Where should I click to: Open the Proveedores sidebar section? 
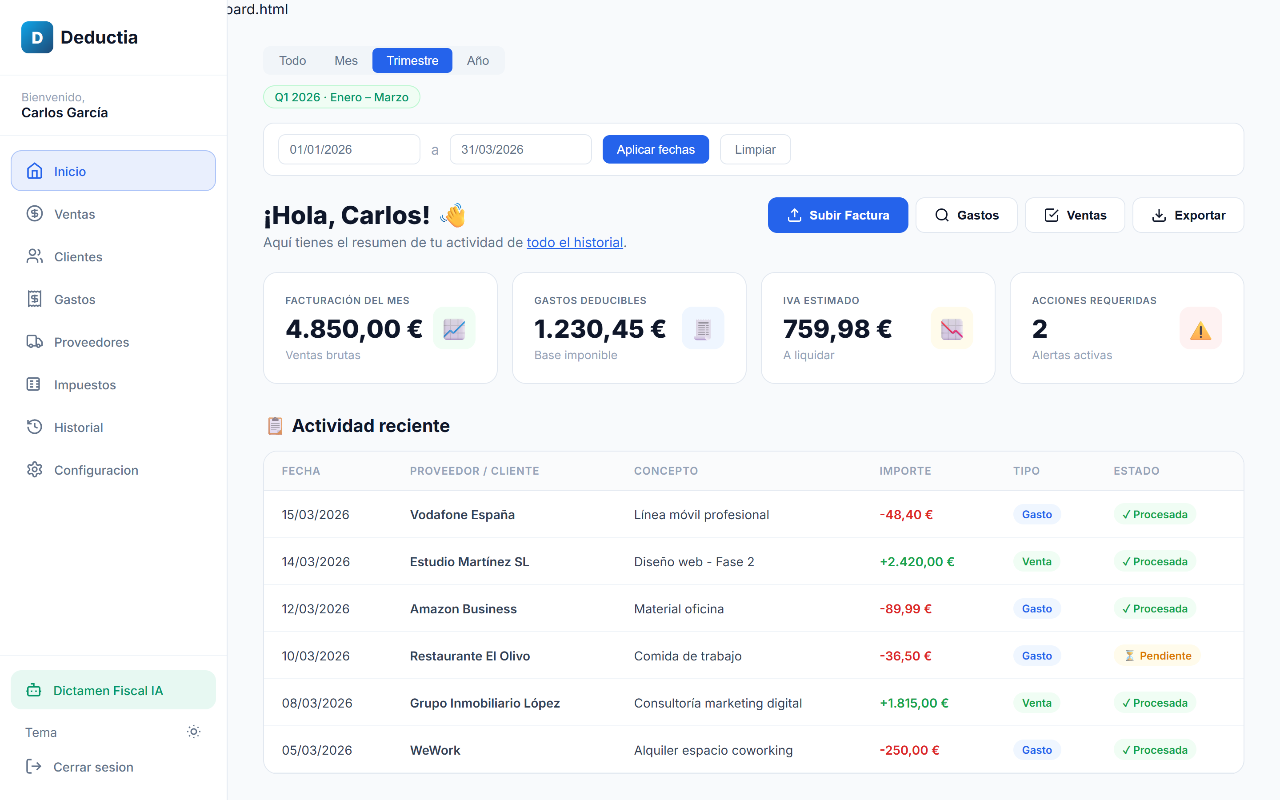91,342
